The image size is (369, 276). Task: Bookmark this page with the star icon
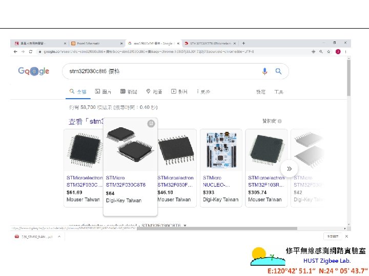pos(329,52)
